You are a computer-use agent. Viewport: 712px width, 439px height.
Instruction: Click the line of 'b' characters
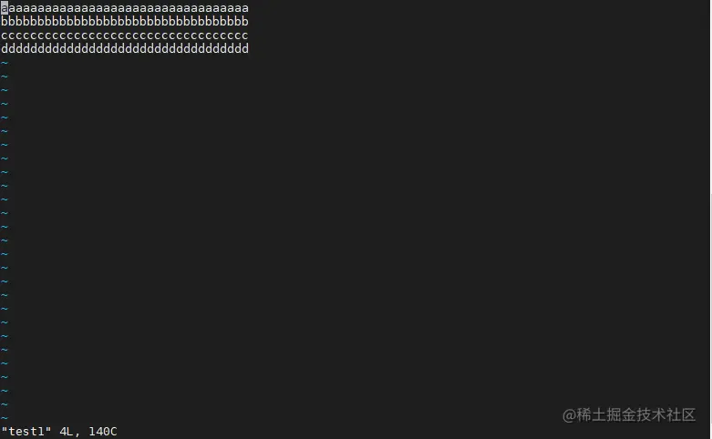coord(125,21)
